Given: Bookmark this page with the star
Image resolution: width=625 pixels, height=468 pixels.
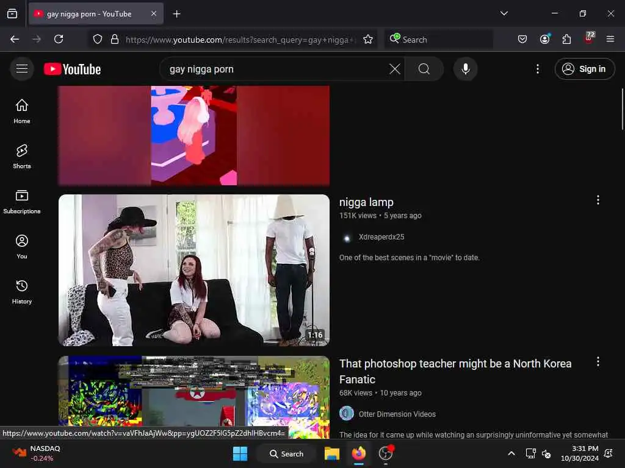Looking at the screenshot, I should [x=368, y=39].
